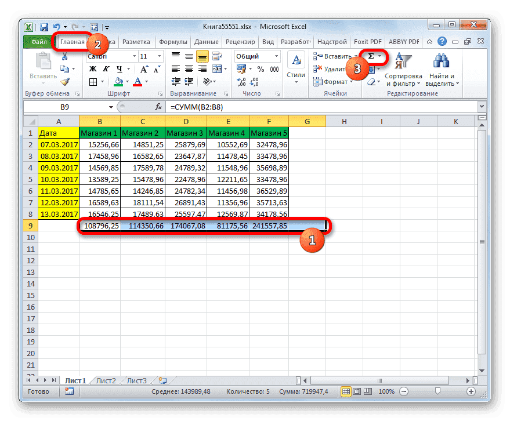The height and width of the screenshot is (421, 510).
Task: Toggle italic formatting (К)
Action: point(106,68)
